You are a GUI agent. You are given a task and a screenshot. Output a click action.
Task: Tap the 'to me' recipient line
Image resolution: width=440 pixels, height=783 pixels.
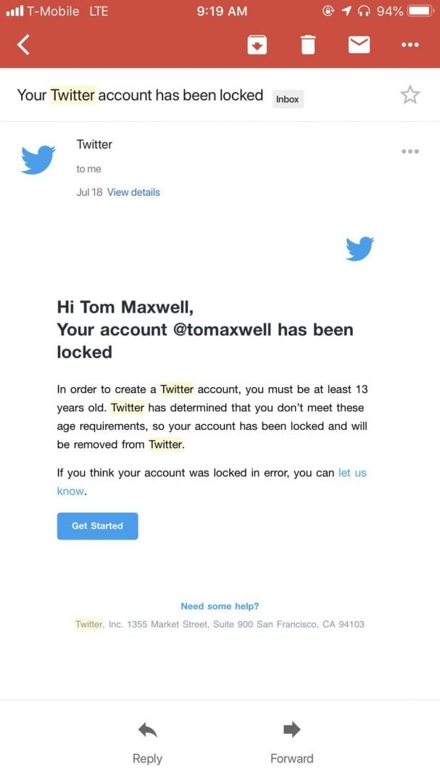pyautogui.click(x=89, y=169)
